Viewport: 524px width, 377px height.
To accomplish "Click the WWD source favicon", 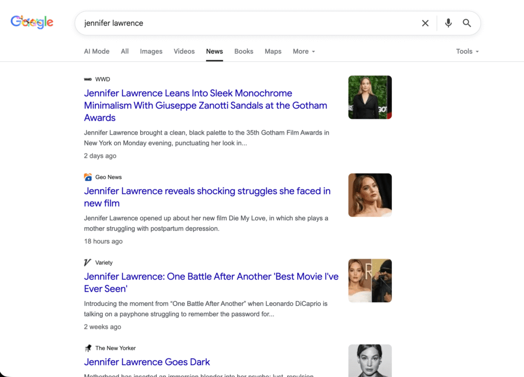I will coord(88,79).
